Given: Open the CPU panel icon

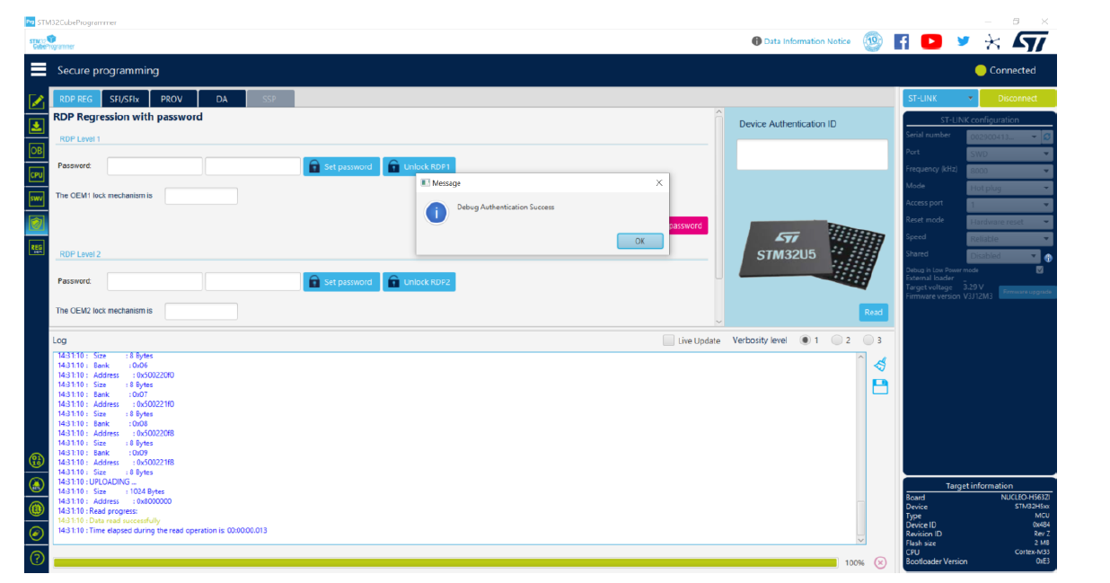Looking at the screenshot, I should 37,174.
